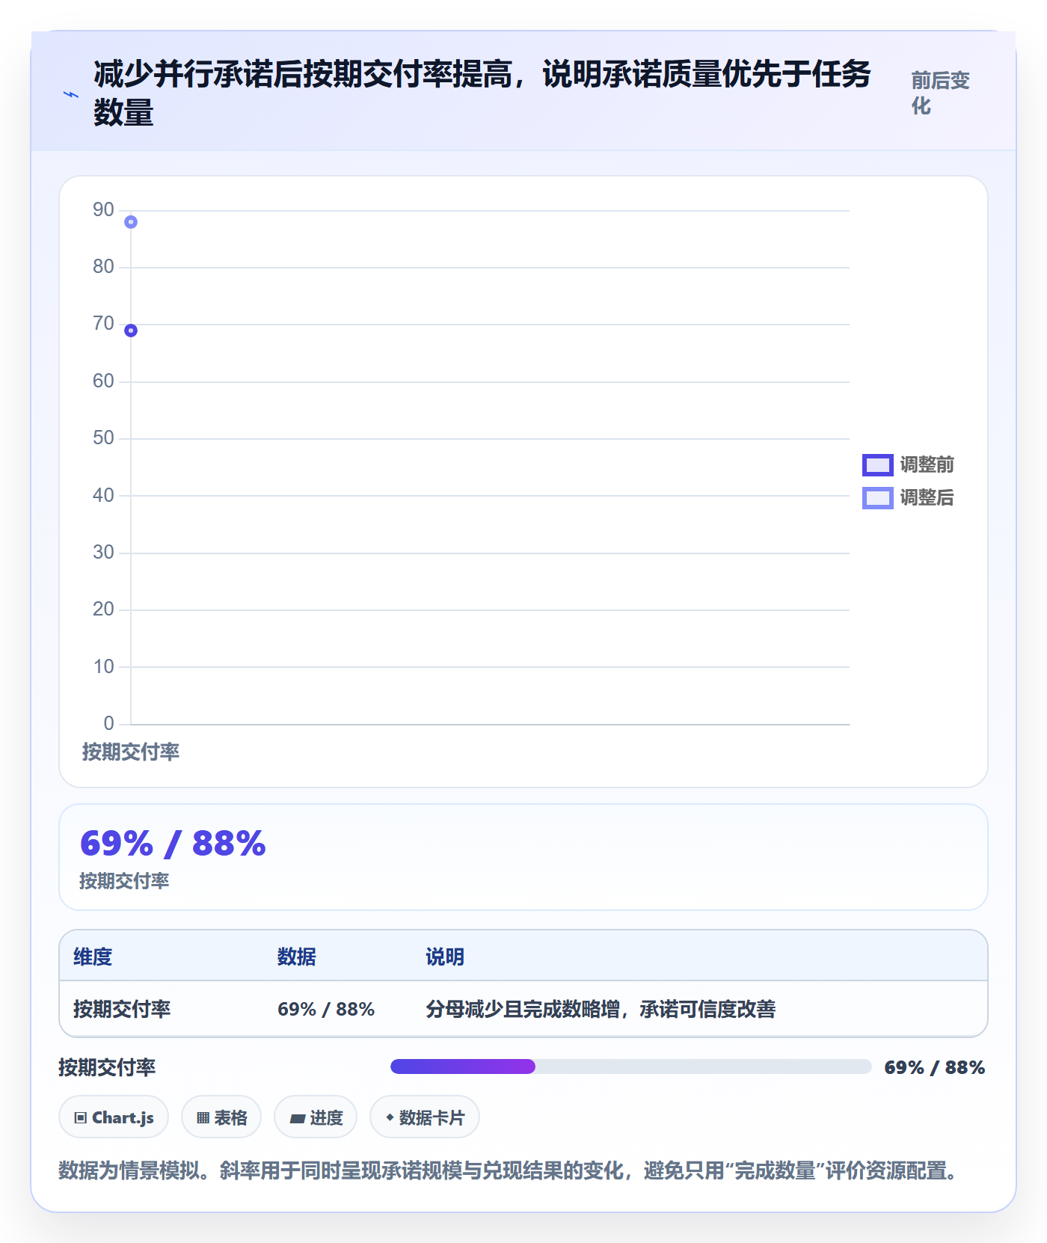Click the card headline 减少并行承诺后按期交付率提高
This screenshot has height=1243, width=1047.
(482, 93)
